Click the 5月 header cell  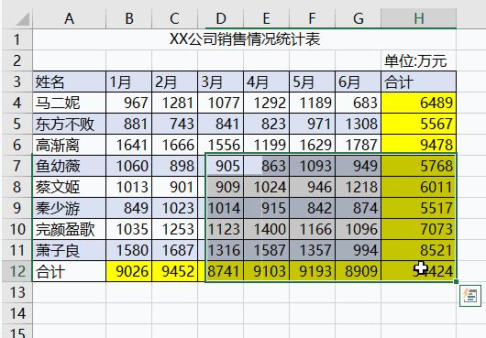click(312, 82)
